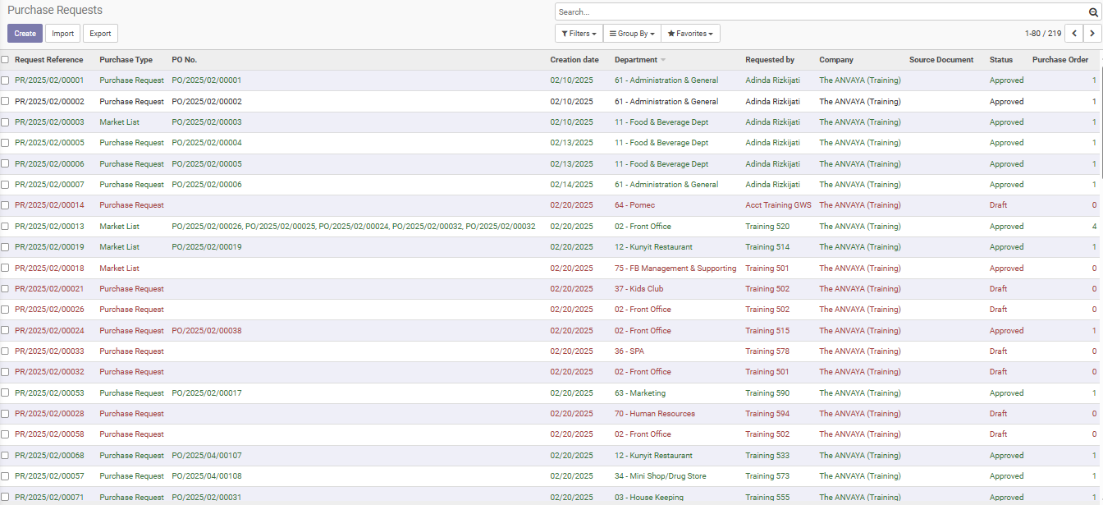Tick the row checkbox for PR/2025/02/00053

click(x=5, y=393)
